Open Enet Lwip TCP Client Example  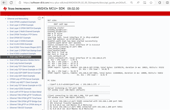point(22,66)
